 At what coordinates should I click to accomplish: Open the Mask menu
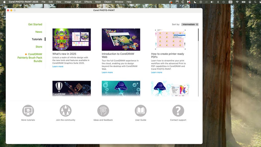(98, 2)
